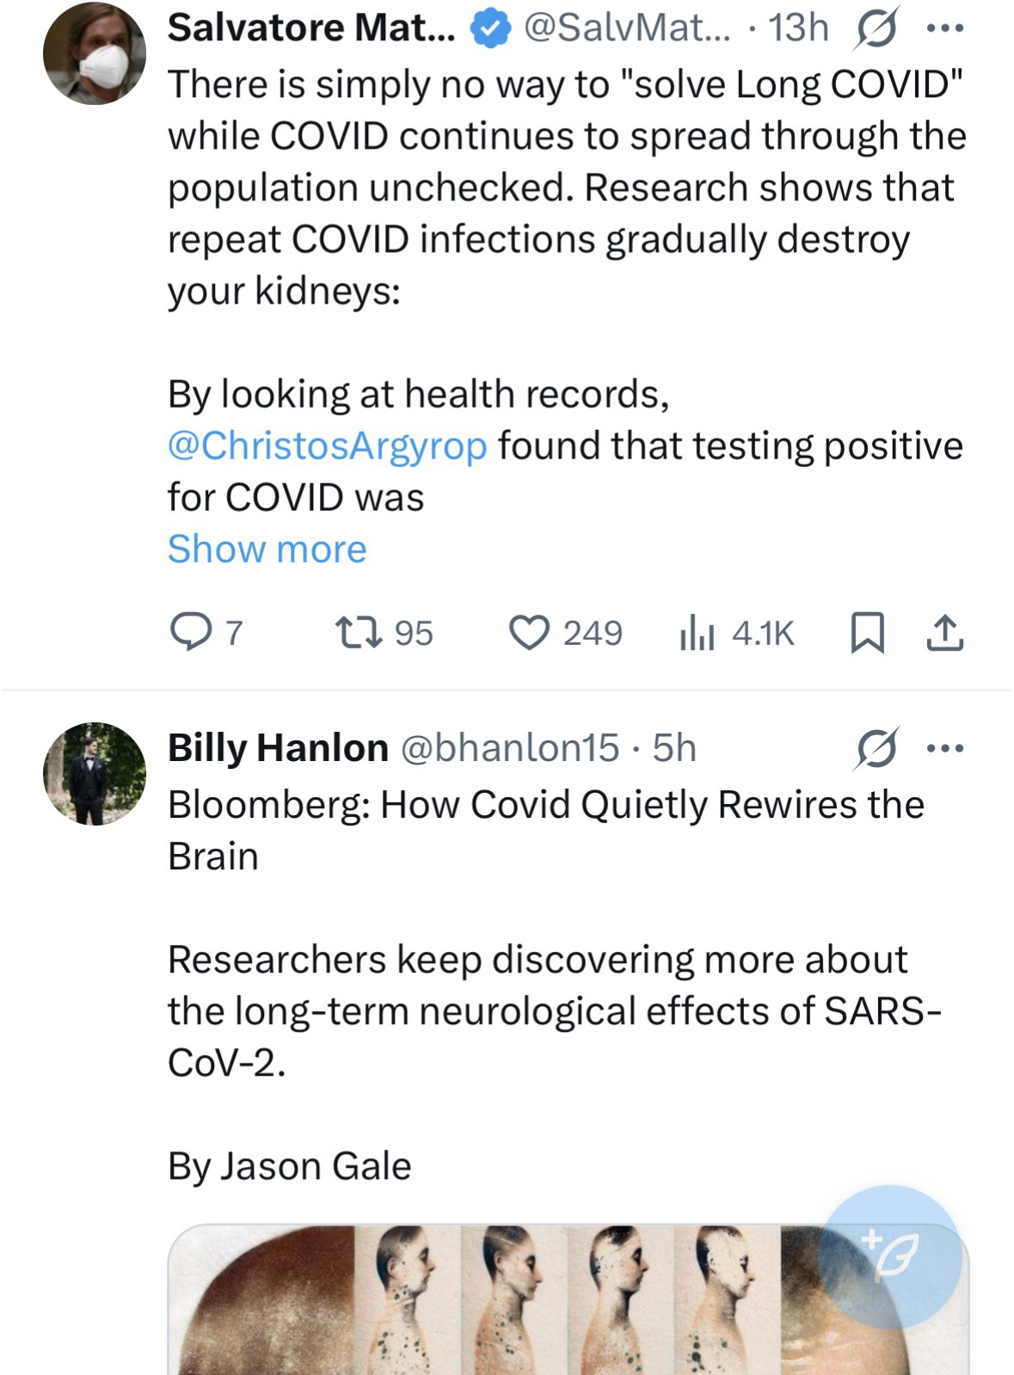The height and width of the screenshot is (1375, 1014).
Task: Bookmark Salvatore's tweet
Action: [867, 633]
